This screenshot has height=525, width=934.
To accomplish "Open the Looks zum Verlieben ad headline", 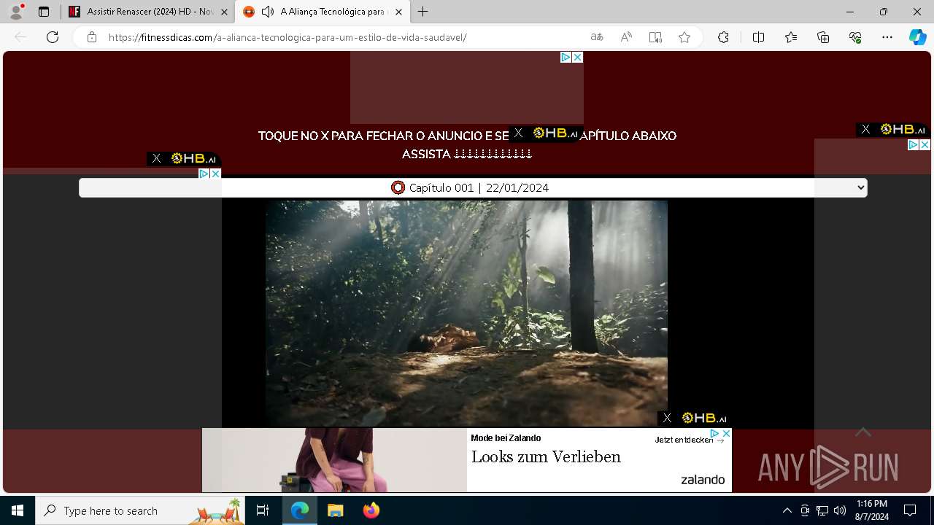I will [546, 457].
